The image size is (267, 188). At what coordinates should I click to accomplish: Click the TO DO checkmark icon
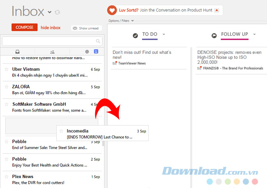pyautogui.click(x=136, y=36)
